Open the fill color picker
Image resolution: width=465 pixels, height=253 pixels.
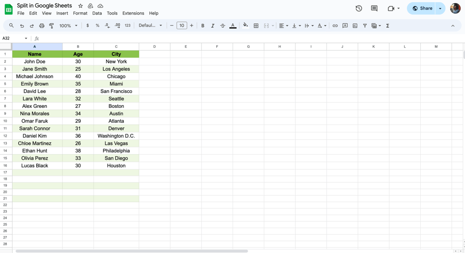click(x=245, y=26)
